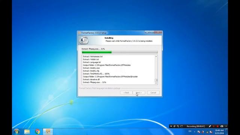Image resolution: width=240 pixels, height=135 pixels.
Task: Show hidden tray icons arrow
Action: (195, 132)
